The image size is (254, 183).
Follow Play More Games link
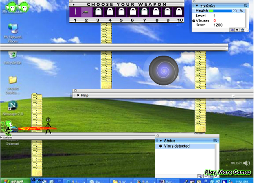coord(228,172)
